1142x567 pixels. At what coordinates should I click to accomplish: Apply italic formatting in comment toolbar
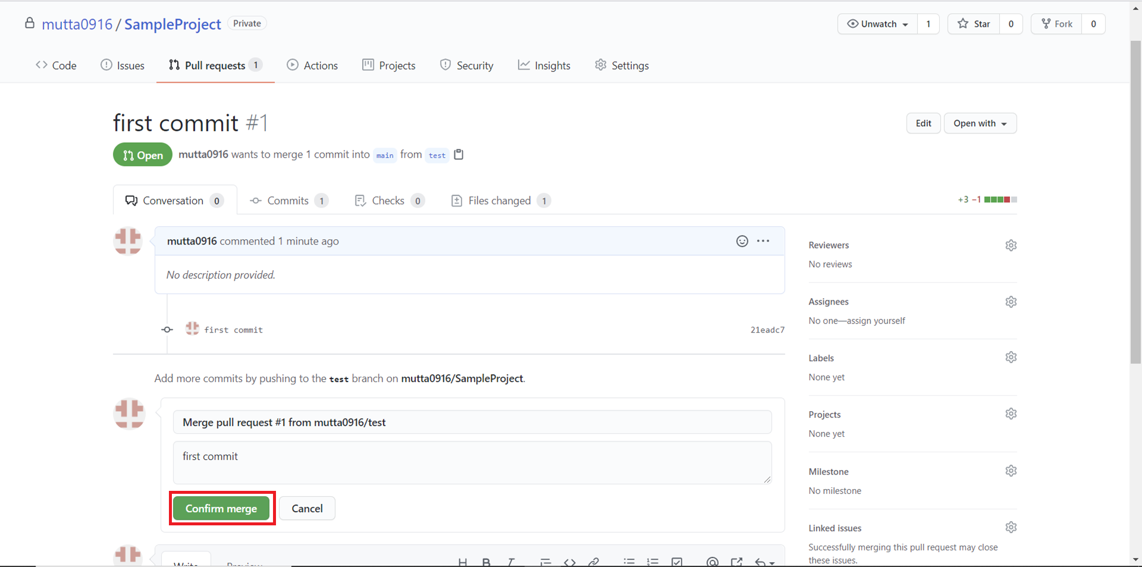pyautogui.click(x=510, y=562)
